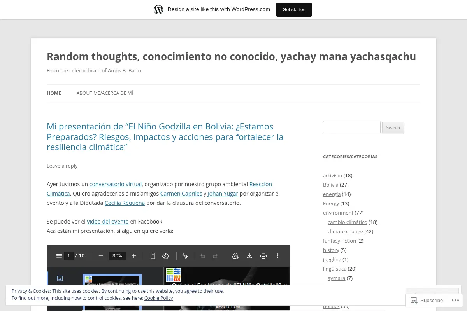The width and height of the screenshot is (467, 311).
Task: Select the first page thumbnail in PDF
Action: point(112,292)
